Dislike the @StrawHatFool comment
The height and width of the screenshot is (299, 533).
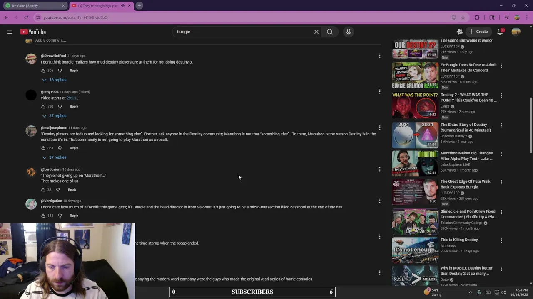tap(60, 71)
